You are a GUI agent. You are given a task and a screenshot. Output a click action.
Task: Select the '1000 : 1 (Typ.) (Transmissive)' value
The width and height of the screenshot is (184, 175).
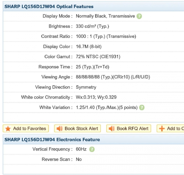tap(106, 36)
